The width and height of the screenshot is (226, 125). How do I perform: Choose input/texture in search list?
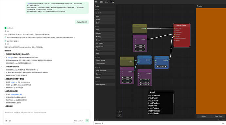[x=154, y=103]
